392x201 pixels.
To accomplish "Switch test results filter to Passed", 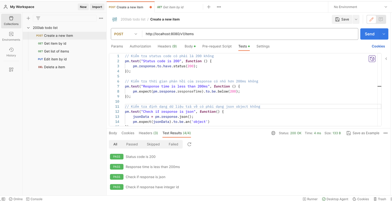I will click(132, 144).
